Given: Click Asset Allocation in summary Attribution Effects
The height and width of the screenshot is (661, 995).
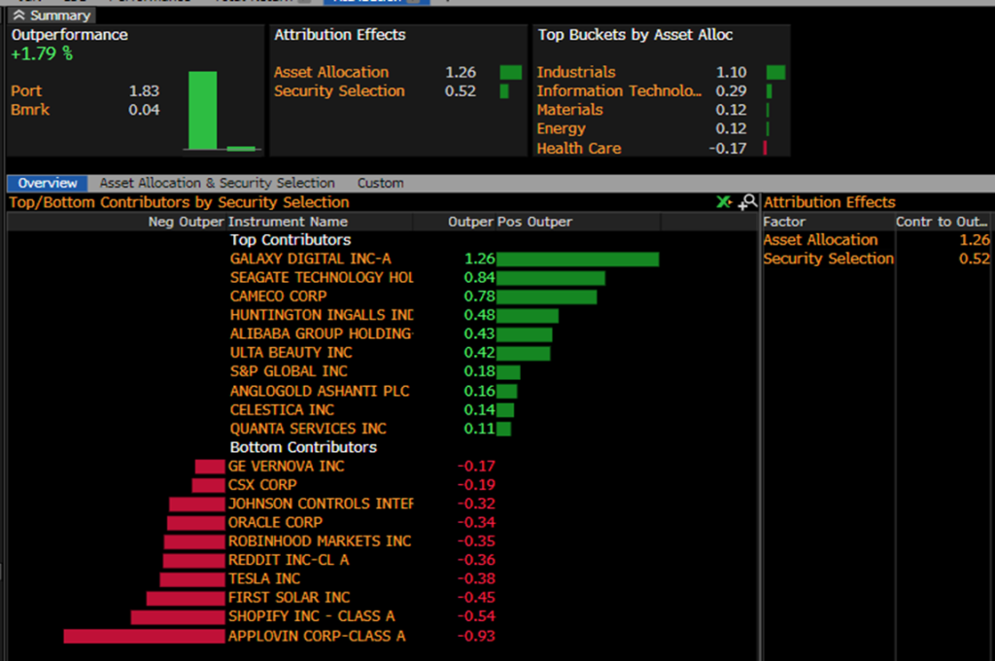Looking at the screenshot, I should pos(330,72).
